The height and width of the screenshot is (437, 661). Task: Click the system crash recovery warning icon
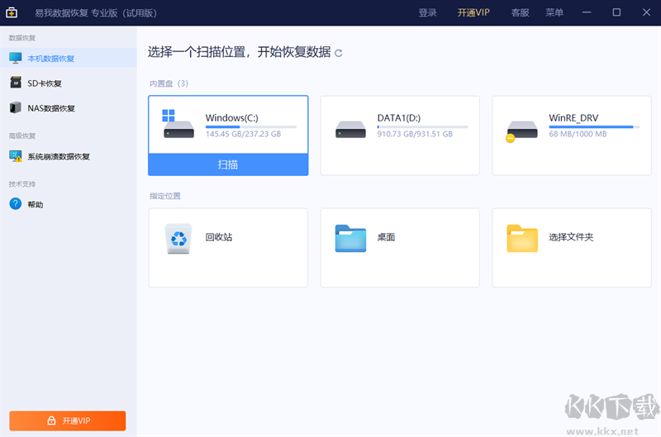click(16, 156)
